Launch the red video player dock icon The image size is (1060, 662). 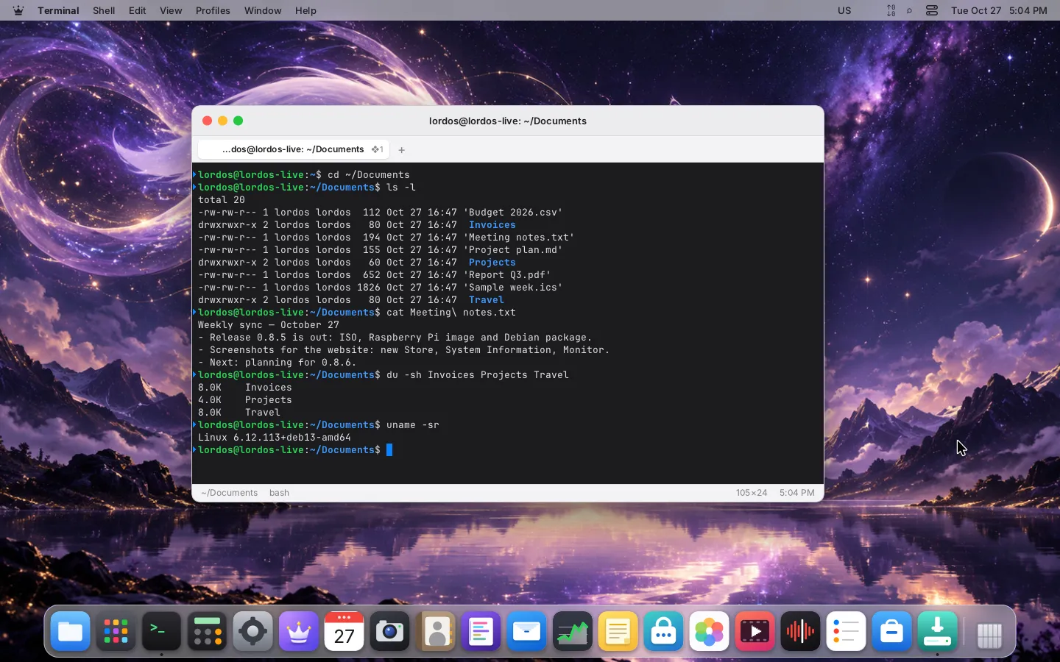click(x=755, y=631)
